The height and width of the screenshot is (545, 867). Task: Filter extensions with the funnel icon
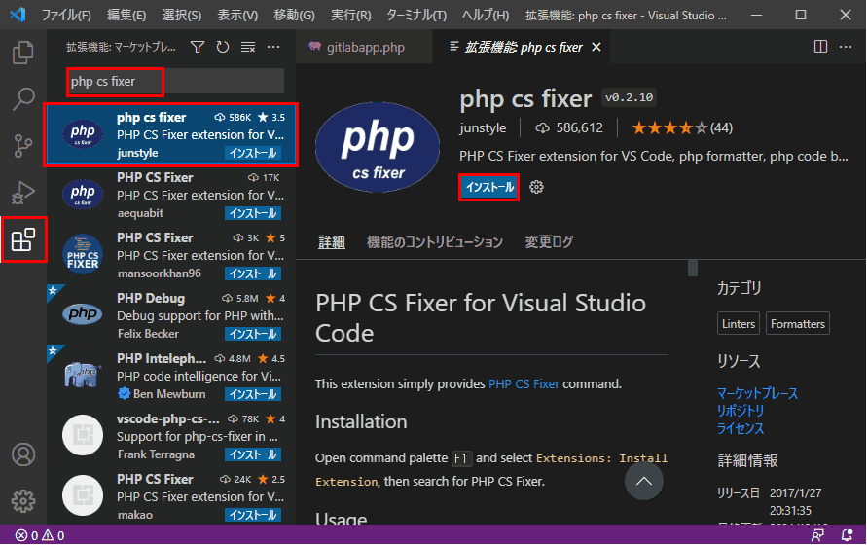(x=198, y=47)
